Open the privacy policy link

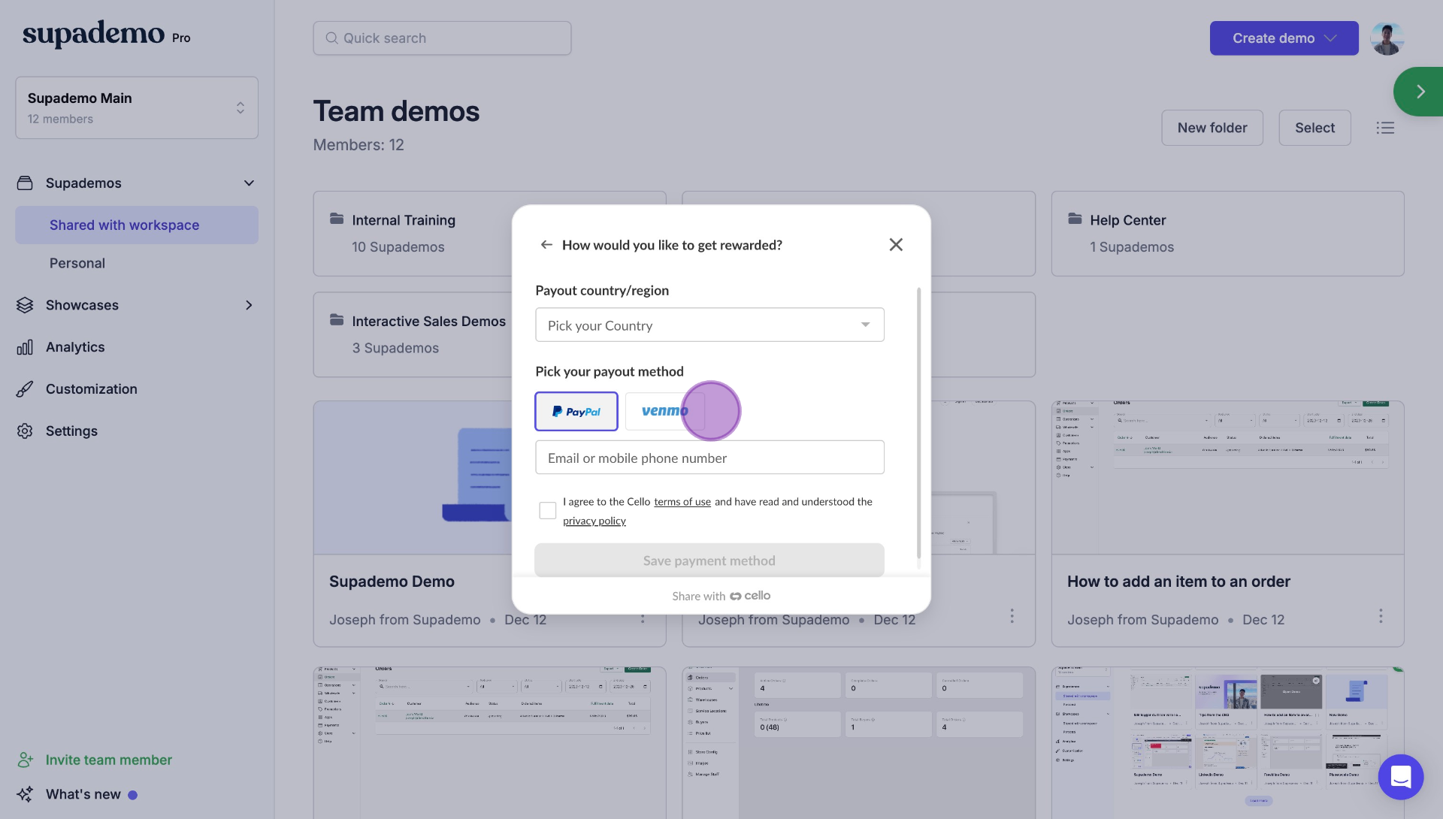pyautogui.click(x=594, y=521)
